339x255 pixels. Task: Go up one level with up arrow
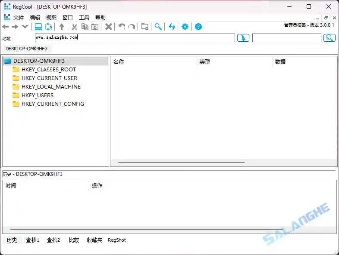click(x=62, y=27)
